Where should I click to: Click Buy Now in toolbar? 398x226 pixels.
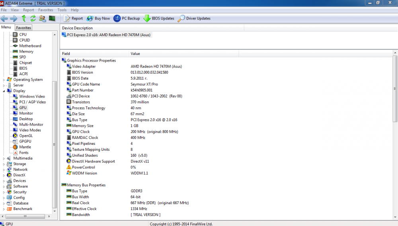click(x=98, y=18)
